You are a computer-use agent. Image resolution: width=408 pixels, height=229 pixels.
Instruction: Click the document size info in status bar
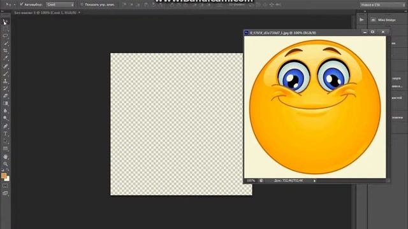click(x=288, y=181)
